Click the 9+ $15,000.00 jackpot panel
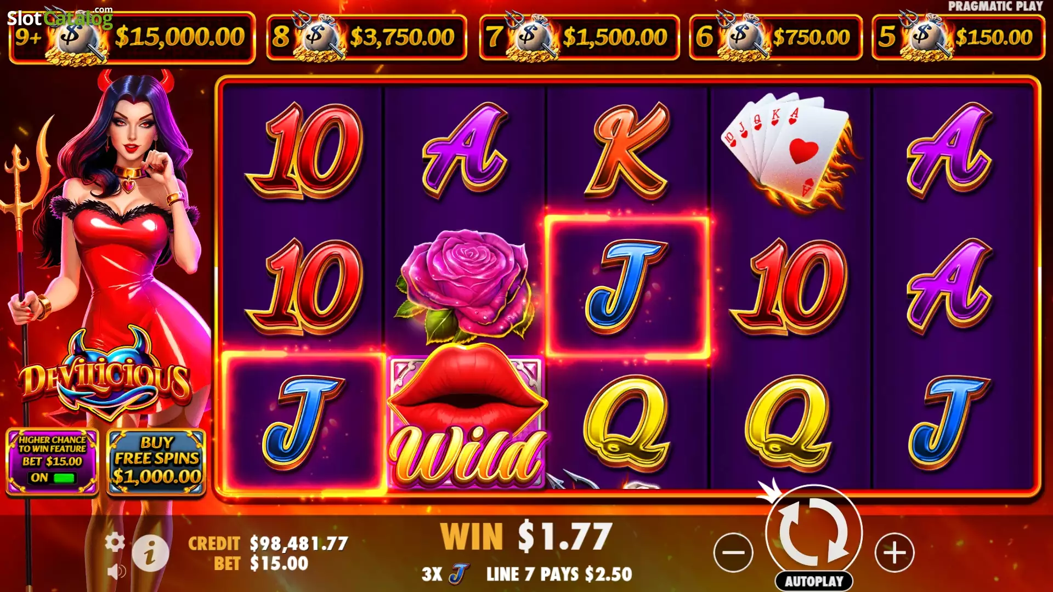The image size is (1053, 592). click(x=132, y=37)
